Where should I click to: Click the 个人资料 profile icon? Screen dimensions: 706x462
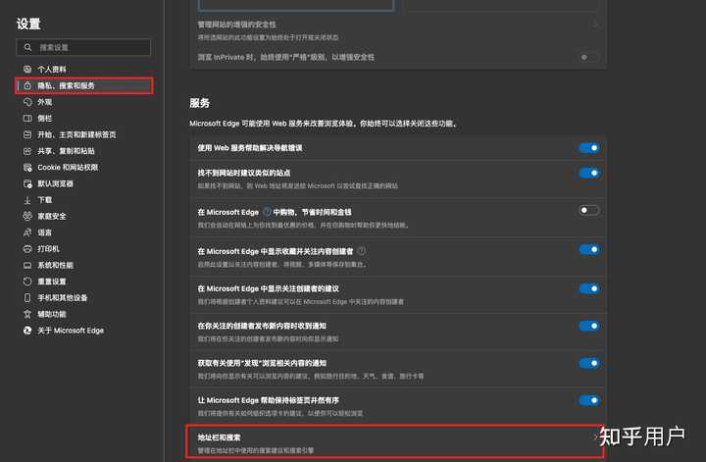[x=27, y=69]
